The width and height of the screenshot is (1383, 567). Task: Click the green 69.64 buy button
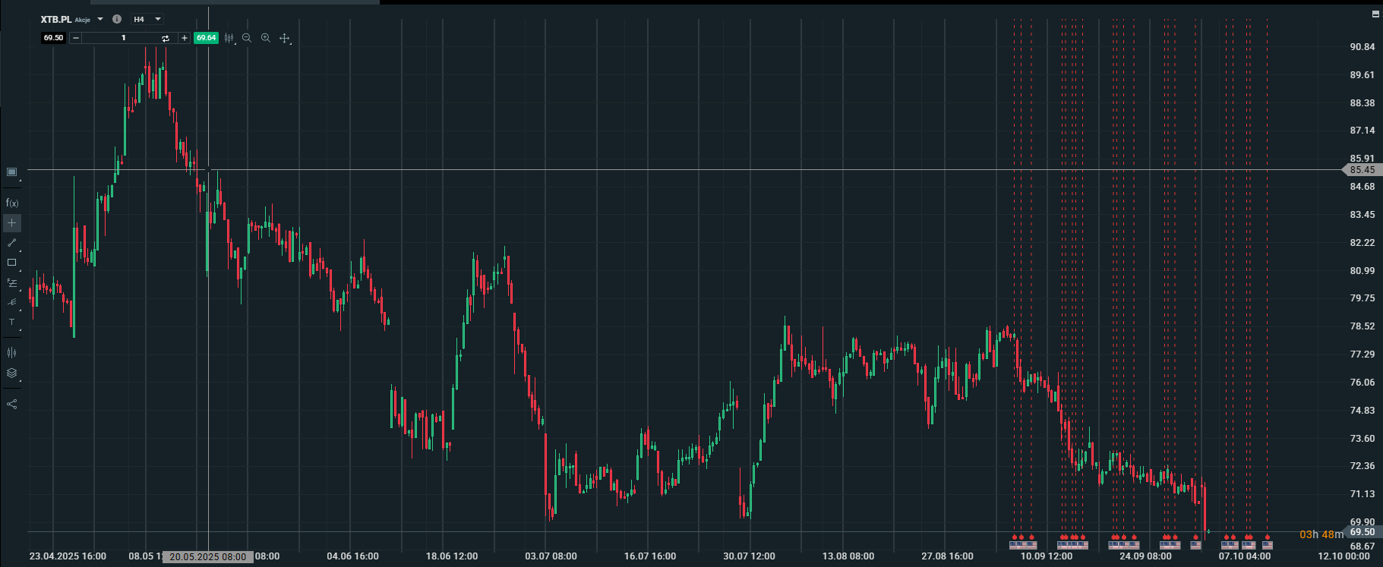(x=206, y=38)
